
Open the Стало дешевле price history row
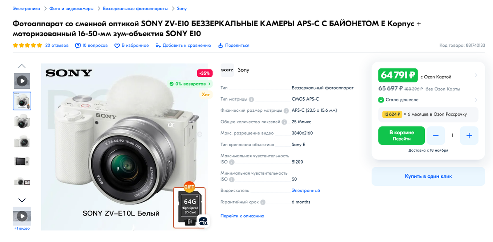click(x=428, y=100)
